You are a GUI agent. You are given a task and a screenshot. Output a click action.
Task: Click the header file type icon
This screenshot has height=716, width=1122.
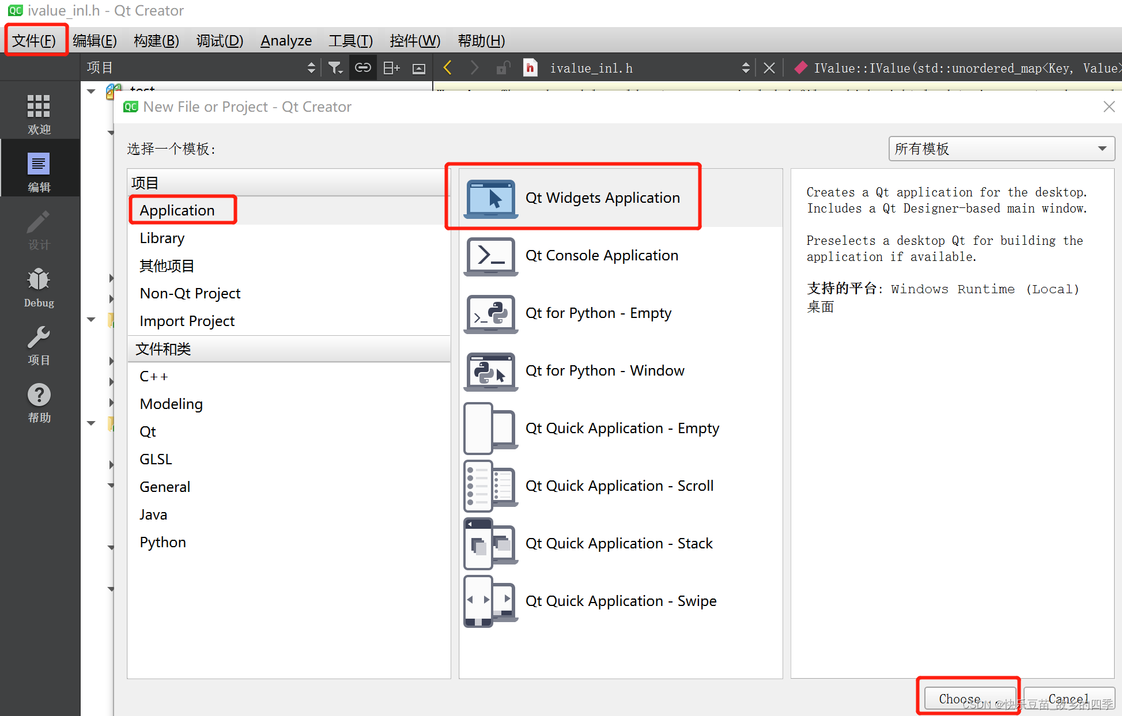(x=530, y=68)
